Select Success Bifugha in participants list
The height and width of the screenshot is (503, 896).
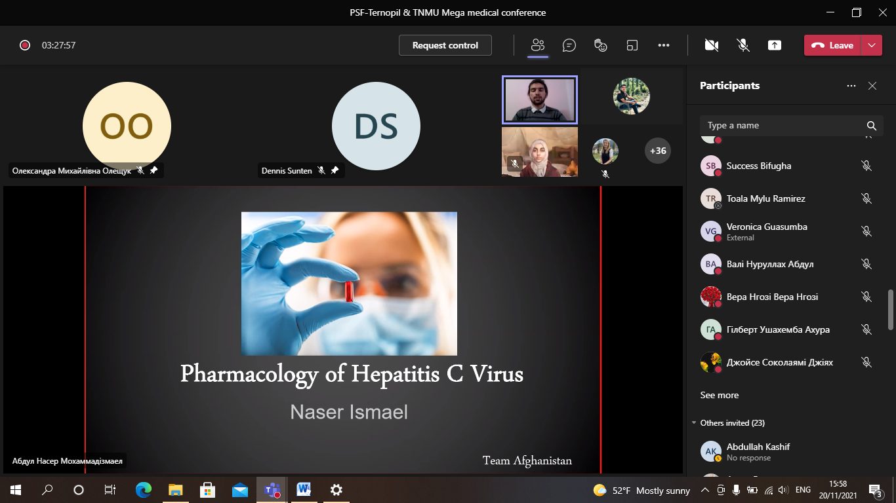tap(758, 166)
